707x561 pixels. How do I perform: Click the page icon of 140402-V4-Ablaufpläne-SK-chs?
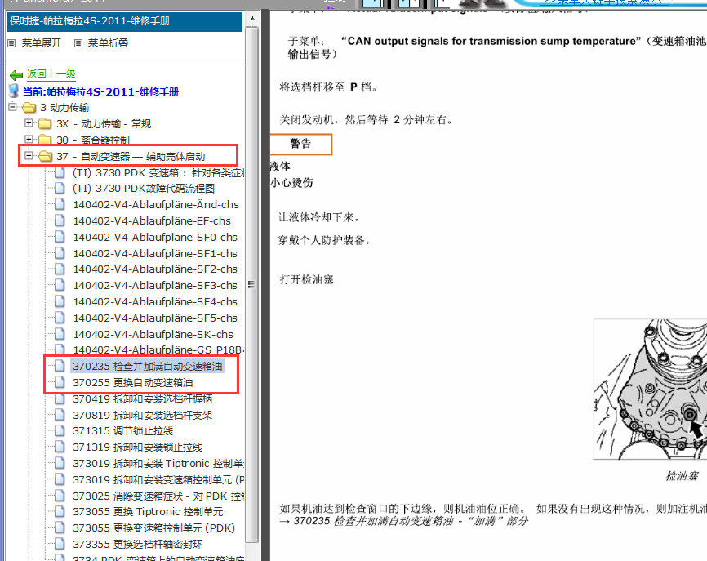pyautogui.click(x=59, y=334)
